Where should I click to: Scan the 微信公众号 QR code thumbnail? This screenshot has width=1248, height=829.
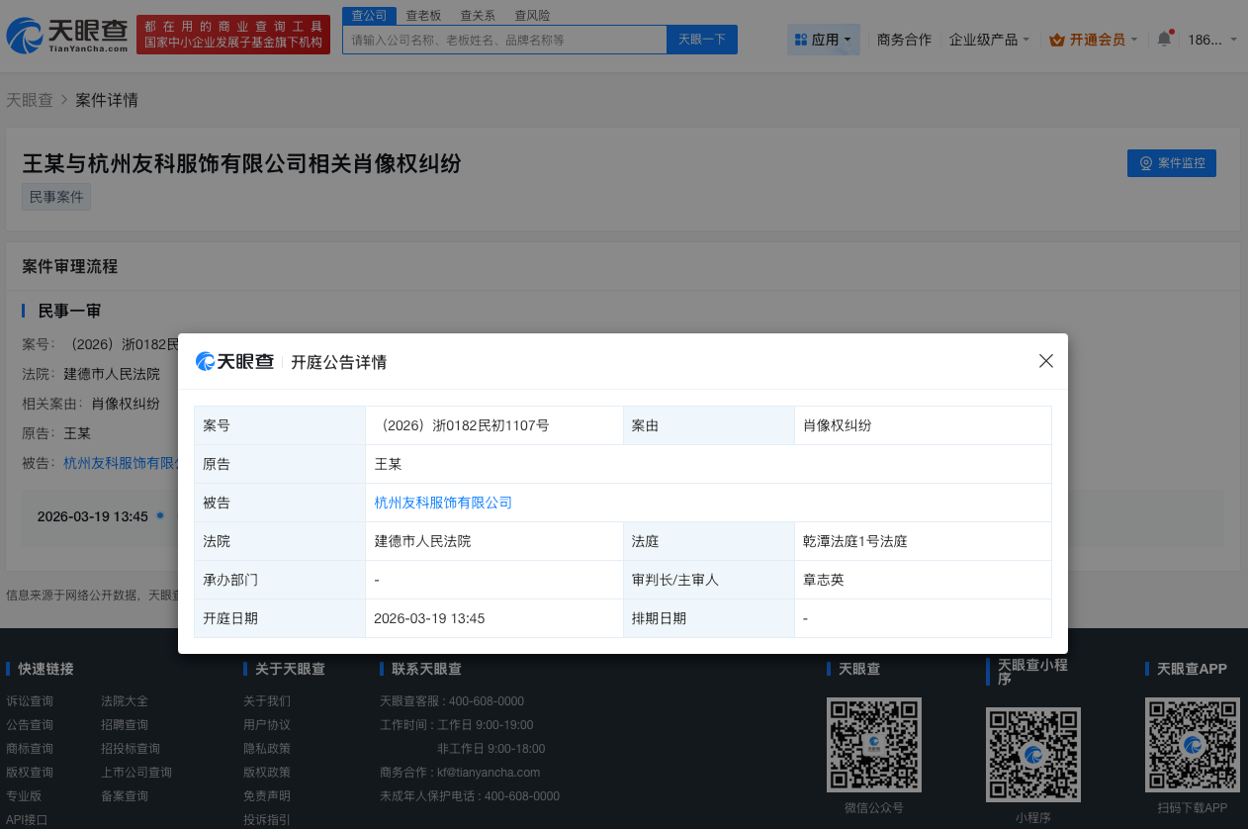(873, 744)
